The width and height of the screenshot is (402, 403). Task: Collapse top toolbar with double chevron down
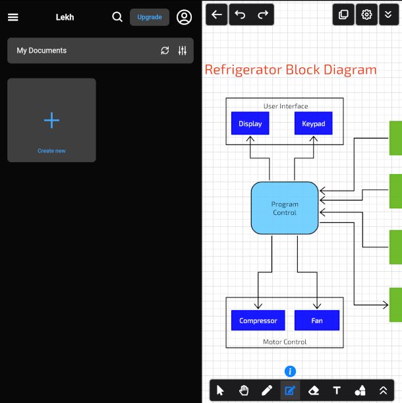388,15
